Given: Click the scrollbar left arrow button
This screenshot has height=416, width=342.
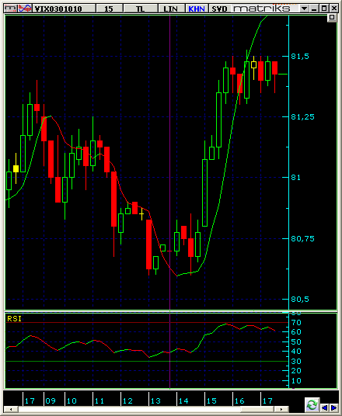Looking at the screenshot, I should click(x=11, y=409).
